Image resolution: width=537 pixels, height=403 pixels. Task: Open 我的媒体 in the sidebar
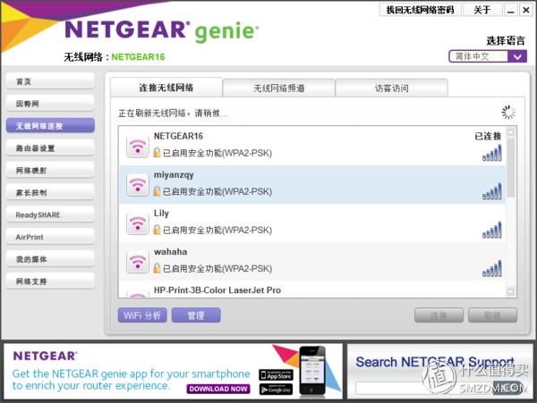click(50, 259)
